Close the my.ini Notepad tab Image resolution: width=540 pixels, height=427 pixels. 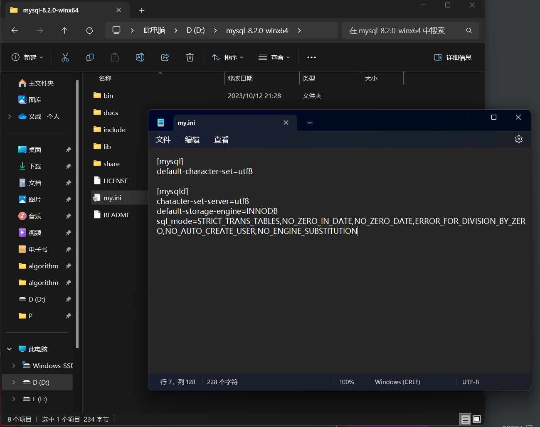pos(286,123)
